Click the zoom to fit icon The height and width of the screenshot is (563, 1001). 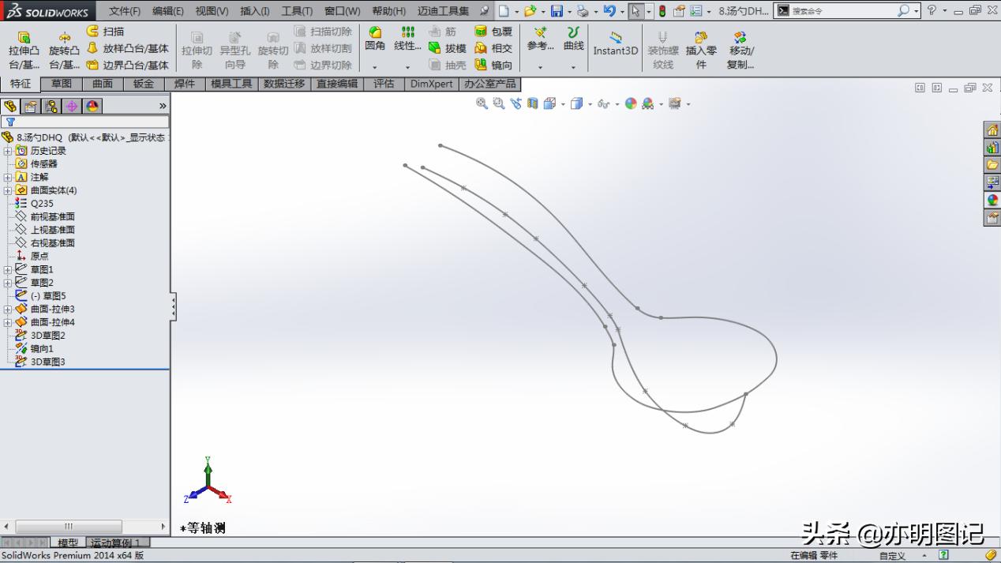[x=481, y=103]
